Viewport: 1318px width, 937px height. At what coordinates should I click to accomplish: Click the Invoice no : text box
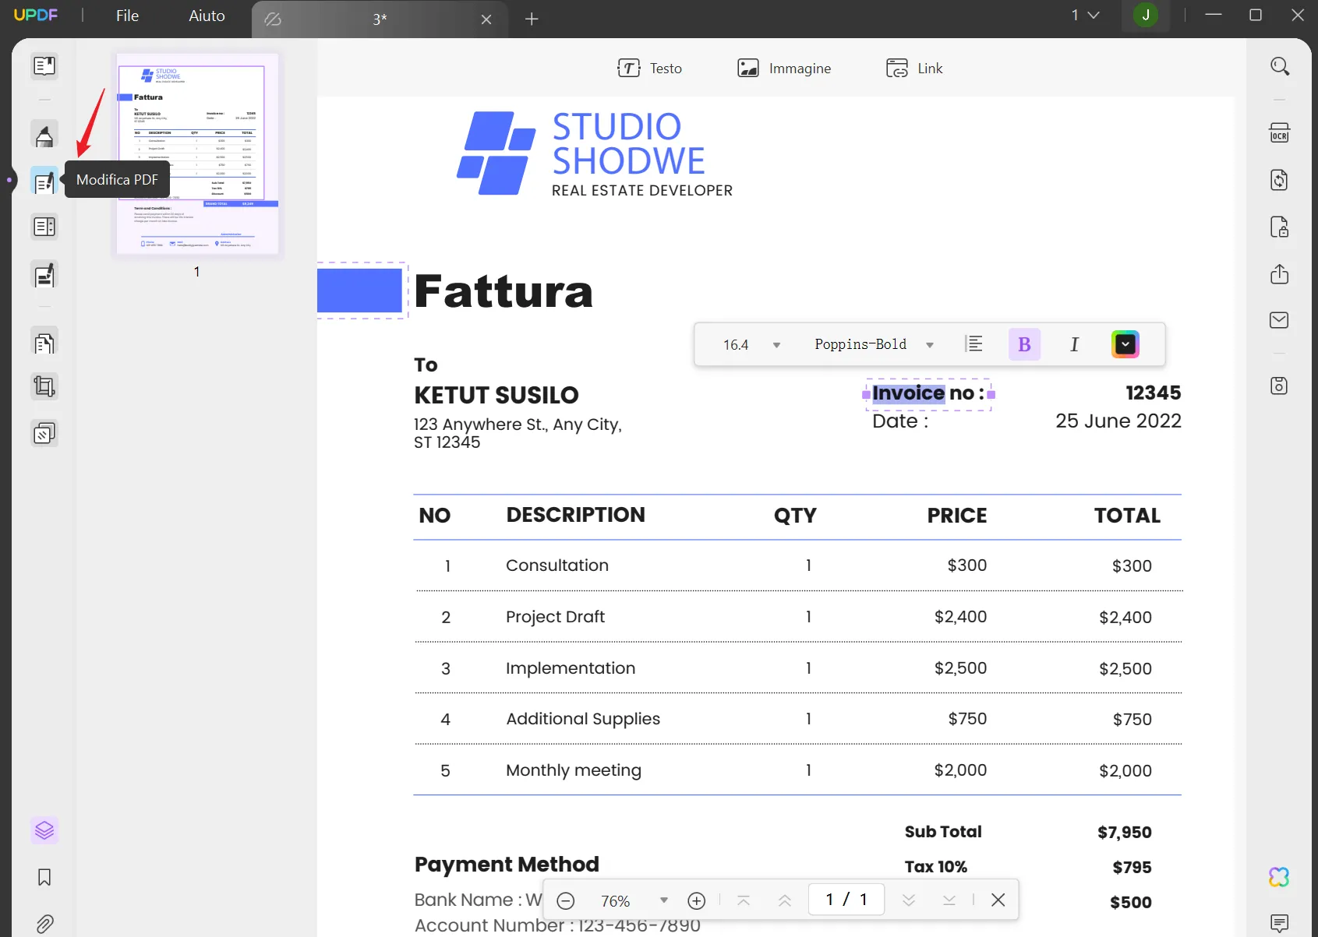tap(928, 393)
